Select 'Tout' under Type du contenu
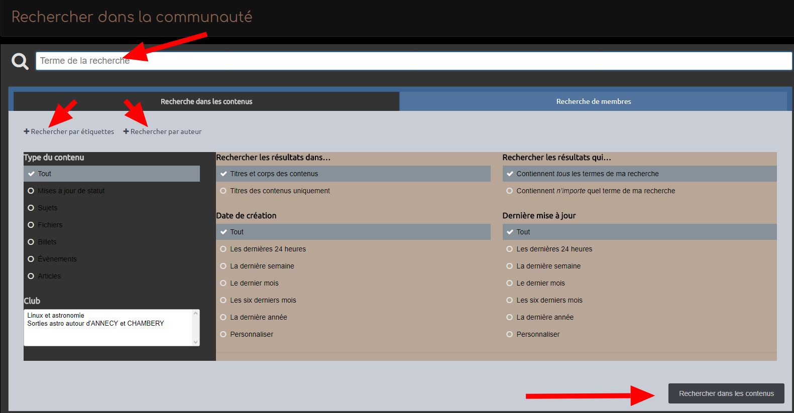 click(111, 174)
